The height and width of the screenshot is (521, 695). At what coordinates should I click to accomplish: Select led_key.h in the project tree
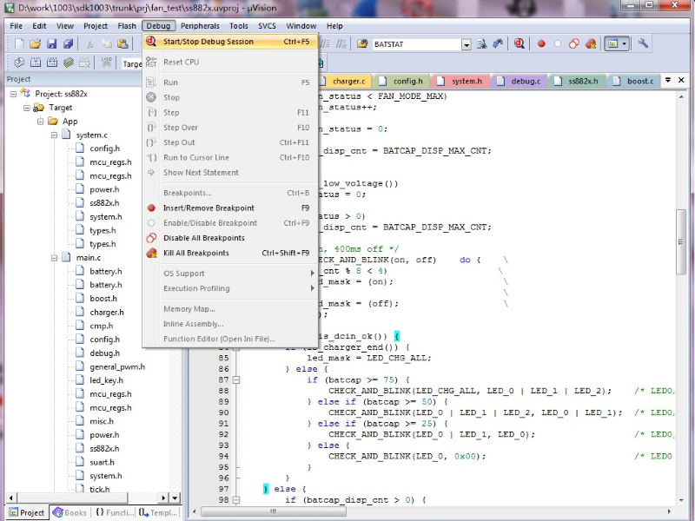pos(106,380)
